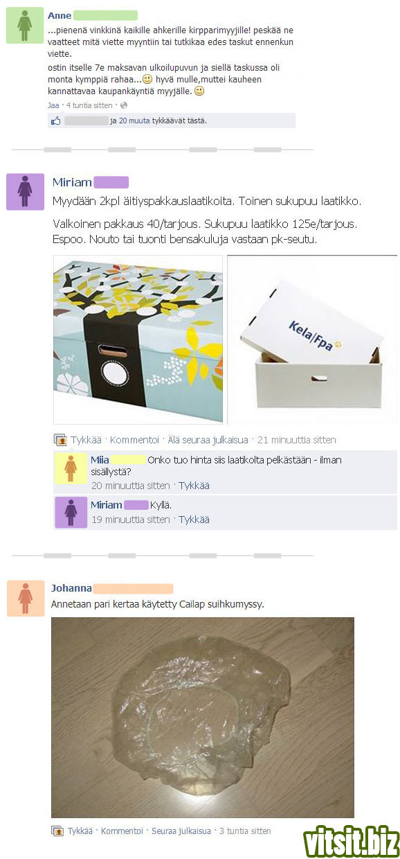Open Miriam's purple profile avatar on the post
400x859 pixels.
click(x=25, y=191)
